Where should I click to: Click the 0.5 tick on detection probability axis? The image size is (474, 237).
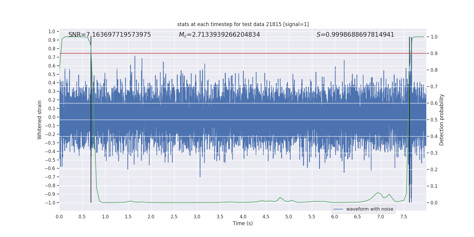[x=434, y=120]
